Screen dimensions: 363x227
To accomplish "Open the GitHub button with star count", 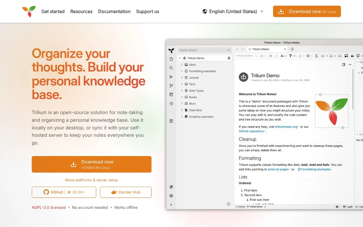I will [x=64, y=192].
